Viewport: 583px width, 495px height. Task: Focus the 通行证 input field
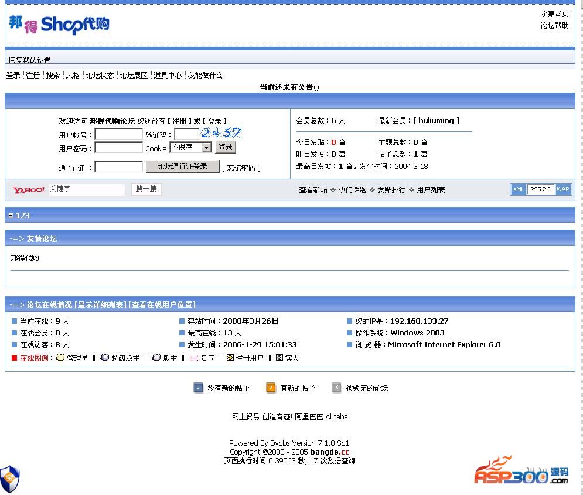[118, 167]
